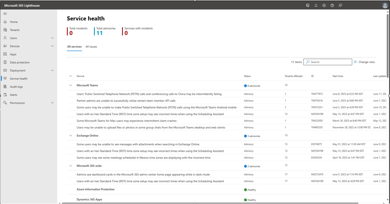The height and width of the screenshot is (204, 390).
Task: Click the Users person icon
Action: pos(5,38)
